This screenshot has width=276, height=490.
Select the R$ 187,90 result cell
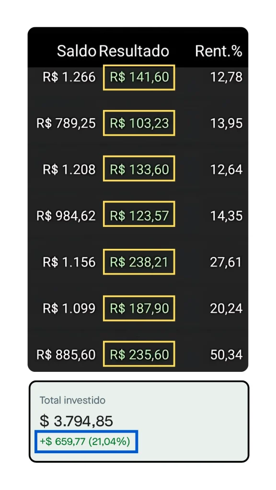[x=139, y=308]
